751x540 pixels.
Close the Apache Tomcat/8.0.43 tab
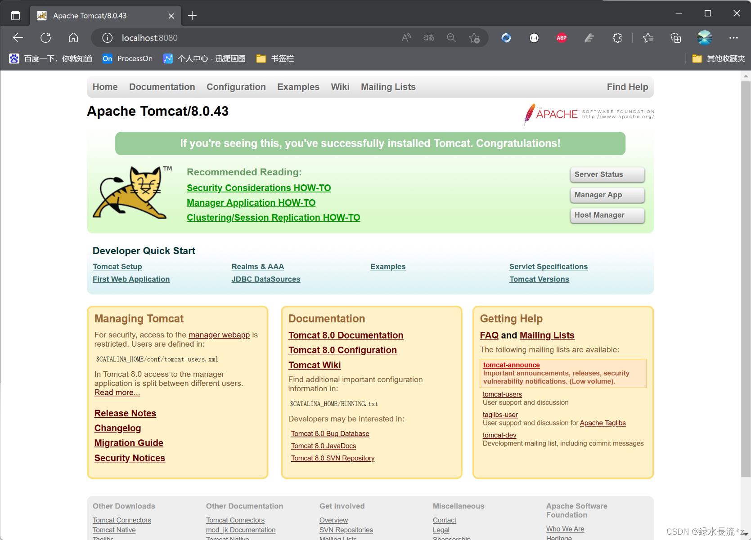click(x=171, y=16)
